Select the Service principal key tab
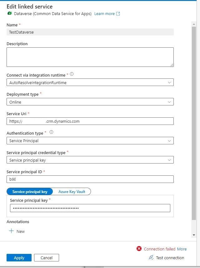200x268 pixels. click(30, 191)
